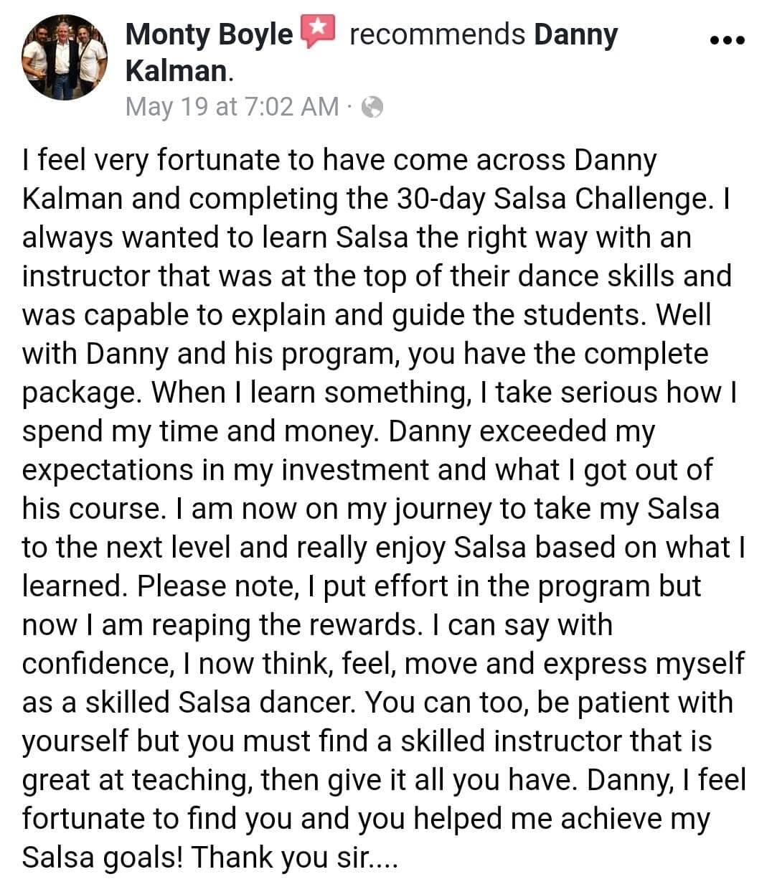Open the three-dot post options menu
The image size is (772, 887).
[727, 39]
